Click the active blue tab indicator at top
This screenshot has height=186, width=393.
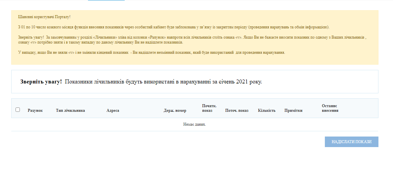coord(106,0)
